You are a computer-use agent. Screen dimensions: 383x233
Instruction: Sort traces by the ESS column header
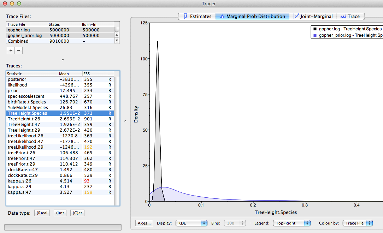pyautogui.click(x=94, y=74)
